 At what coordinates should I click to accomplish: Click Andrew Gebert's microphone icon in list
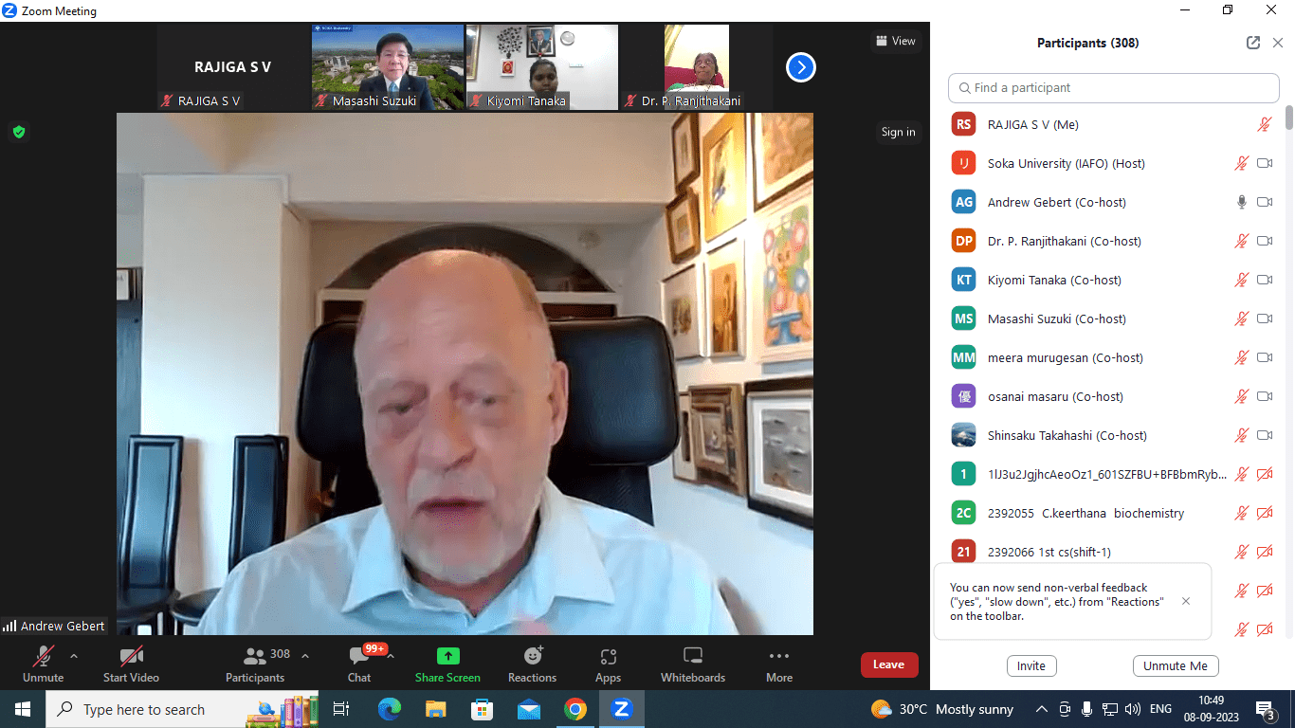(1241, 202)
